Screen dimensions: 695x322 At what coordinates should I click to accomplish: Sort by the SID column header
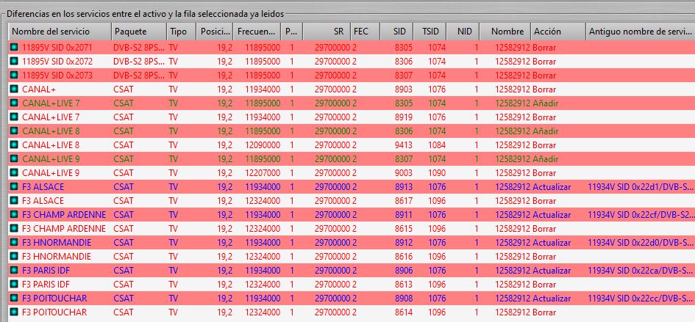tap(397, 32)
